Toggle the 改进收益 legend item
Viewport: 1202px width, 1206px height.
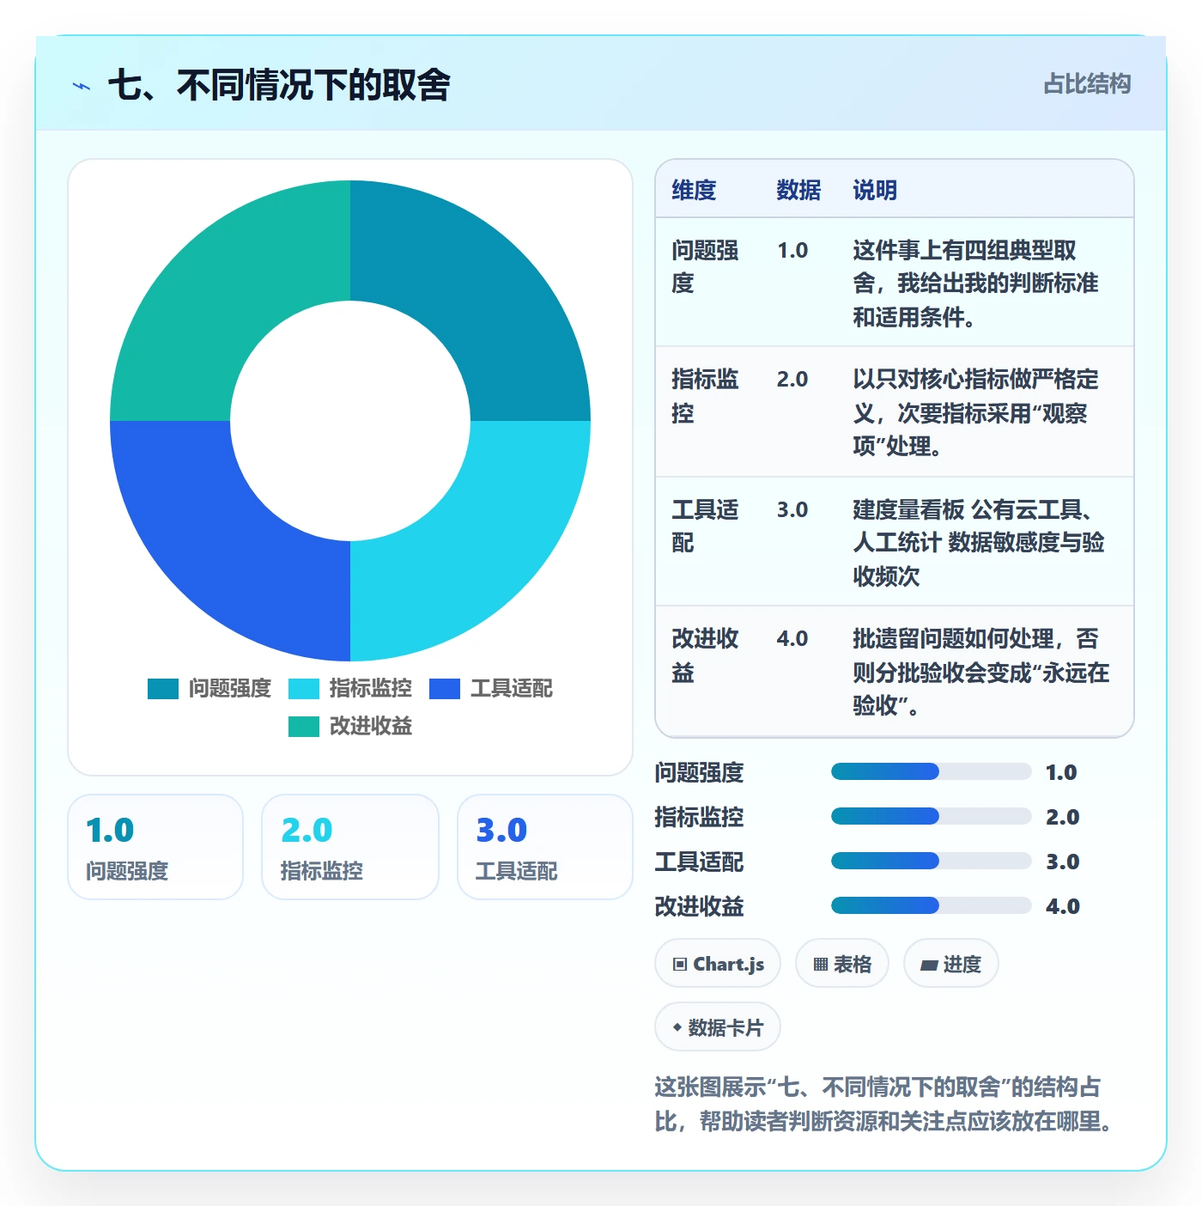350,727
